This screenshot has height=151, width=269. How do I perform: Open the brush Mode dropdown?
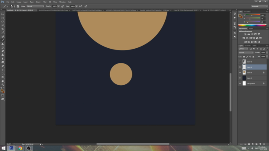click(35, 6)
